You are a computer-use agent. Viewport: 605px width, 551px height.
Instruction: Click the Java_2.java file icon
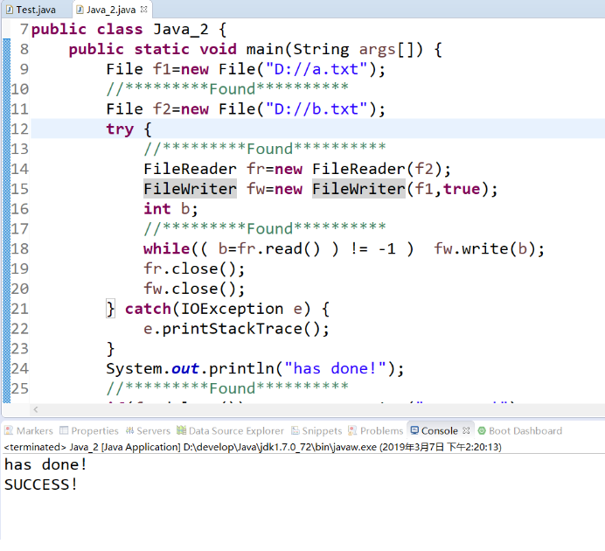80,10
